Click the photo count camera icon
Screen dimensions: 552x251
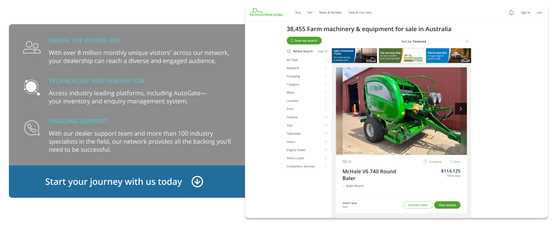[x=345, y=161]
